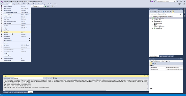The width and height of the screenshot is (186, 96).
Task: Expand the Form1.cs node
Action: click(152, 25)
